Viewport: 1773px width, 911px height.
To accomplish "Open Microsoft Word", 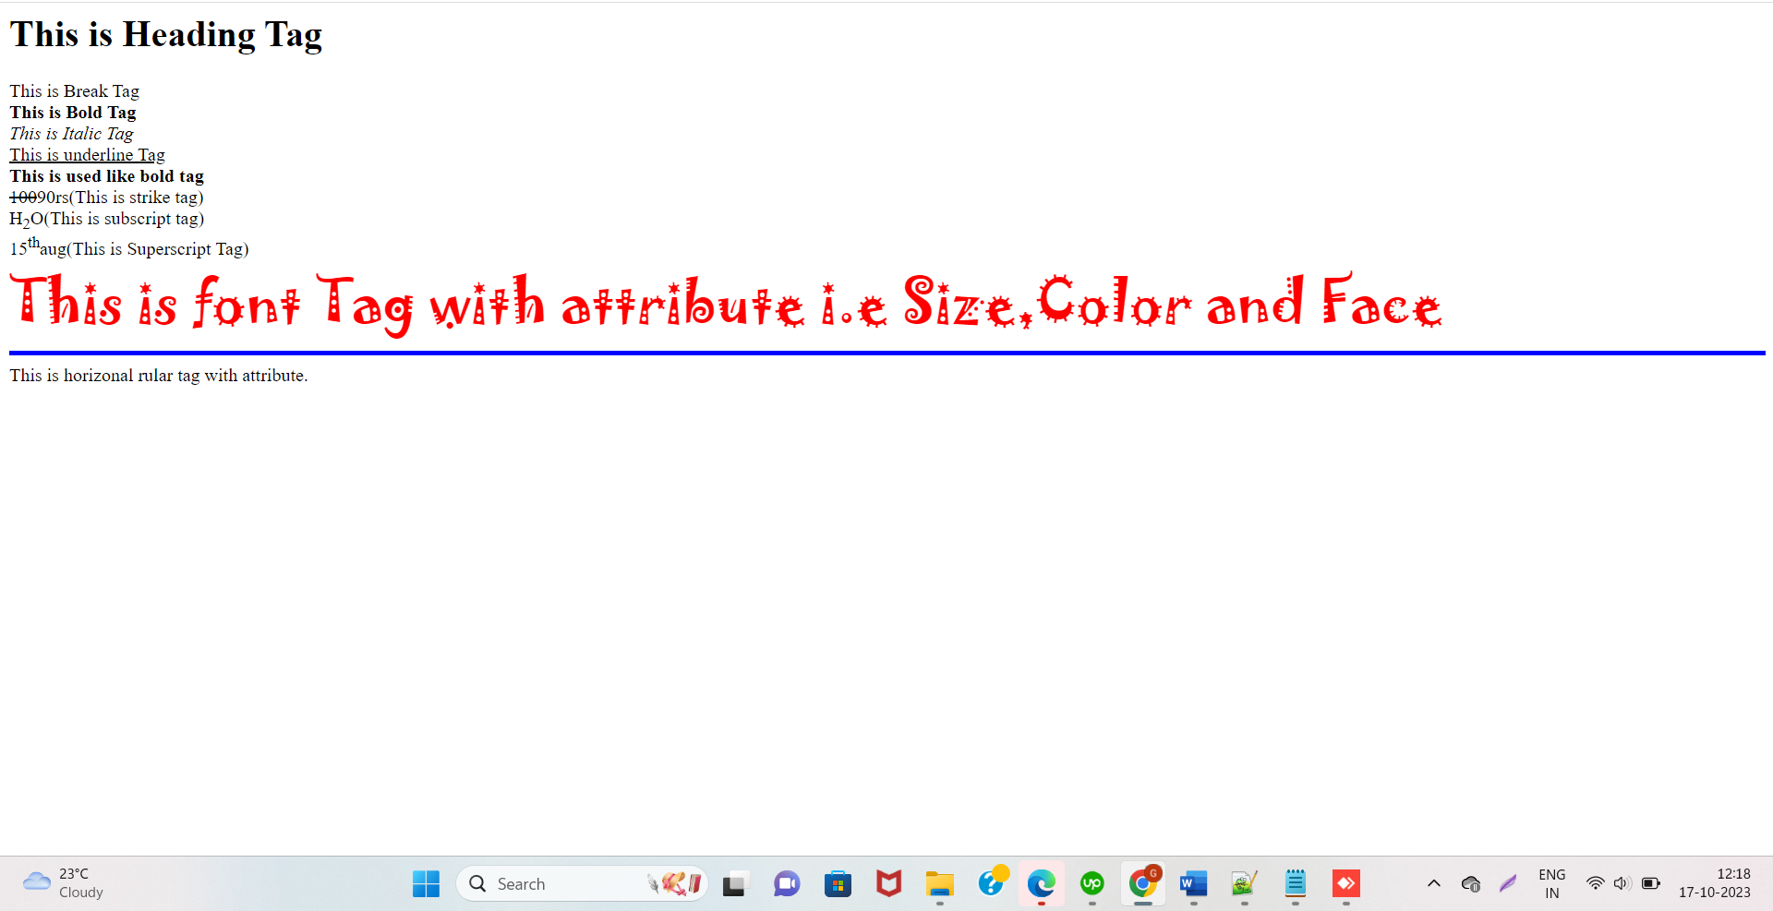I will pyautogui.click(x=1193, y=883).
